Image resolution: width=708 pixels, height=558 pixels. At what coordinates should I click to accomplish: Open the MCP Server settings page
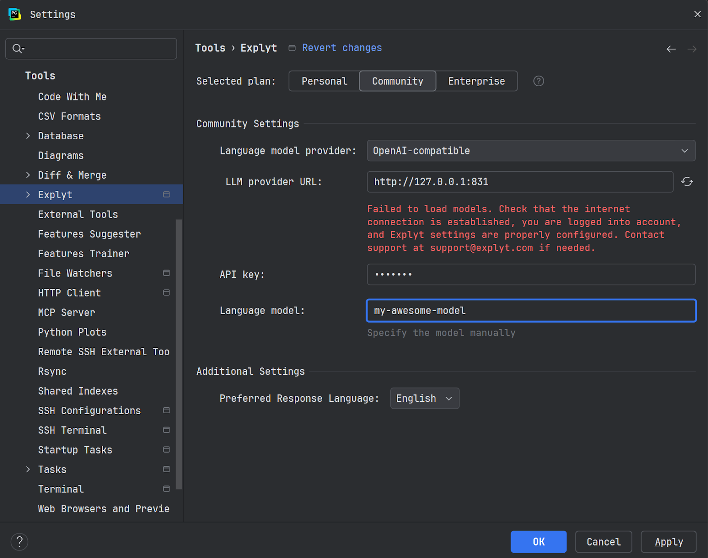pos(66,312)
